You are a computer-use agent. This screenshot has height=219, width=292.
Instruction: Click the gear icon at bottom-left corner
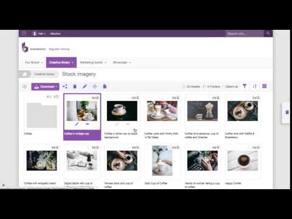click(4, 185)
